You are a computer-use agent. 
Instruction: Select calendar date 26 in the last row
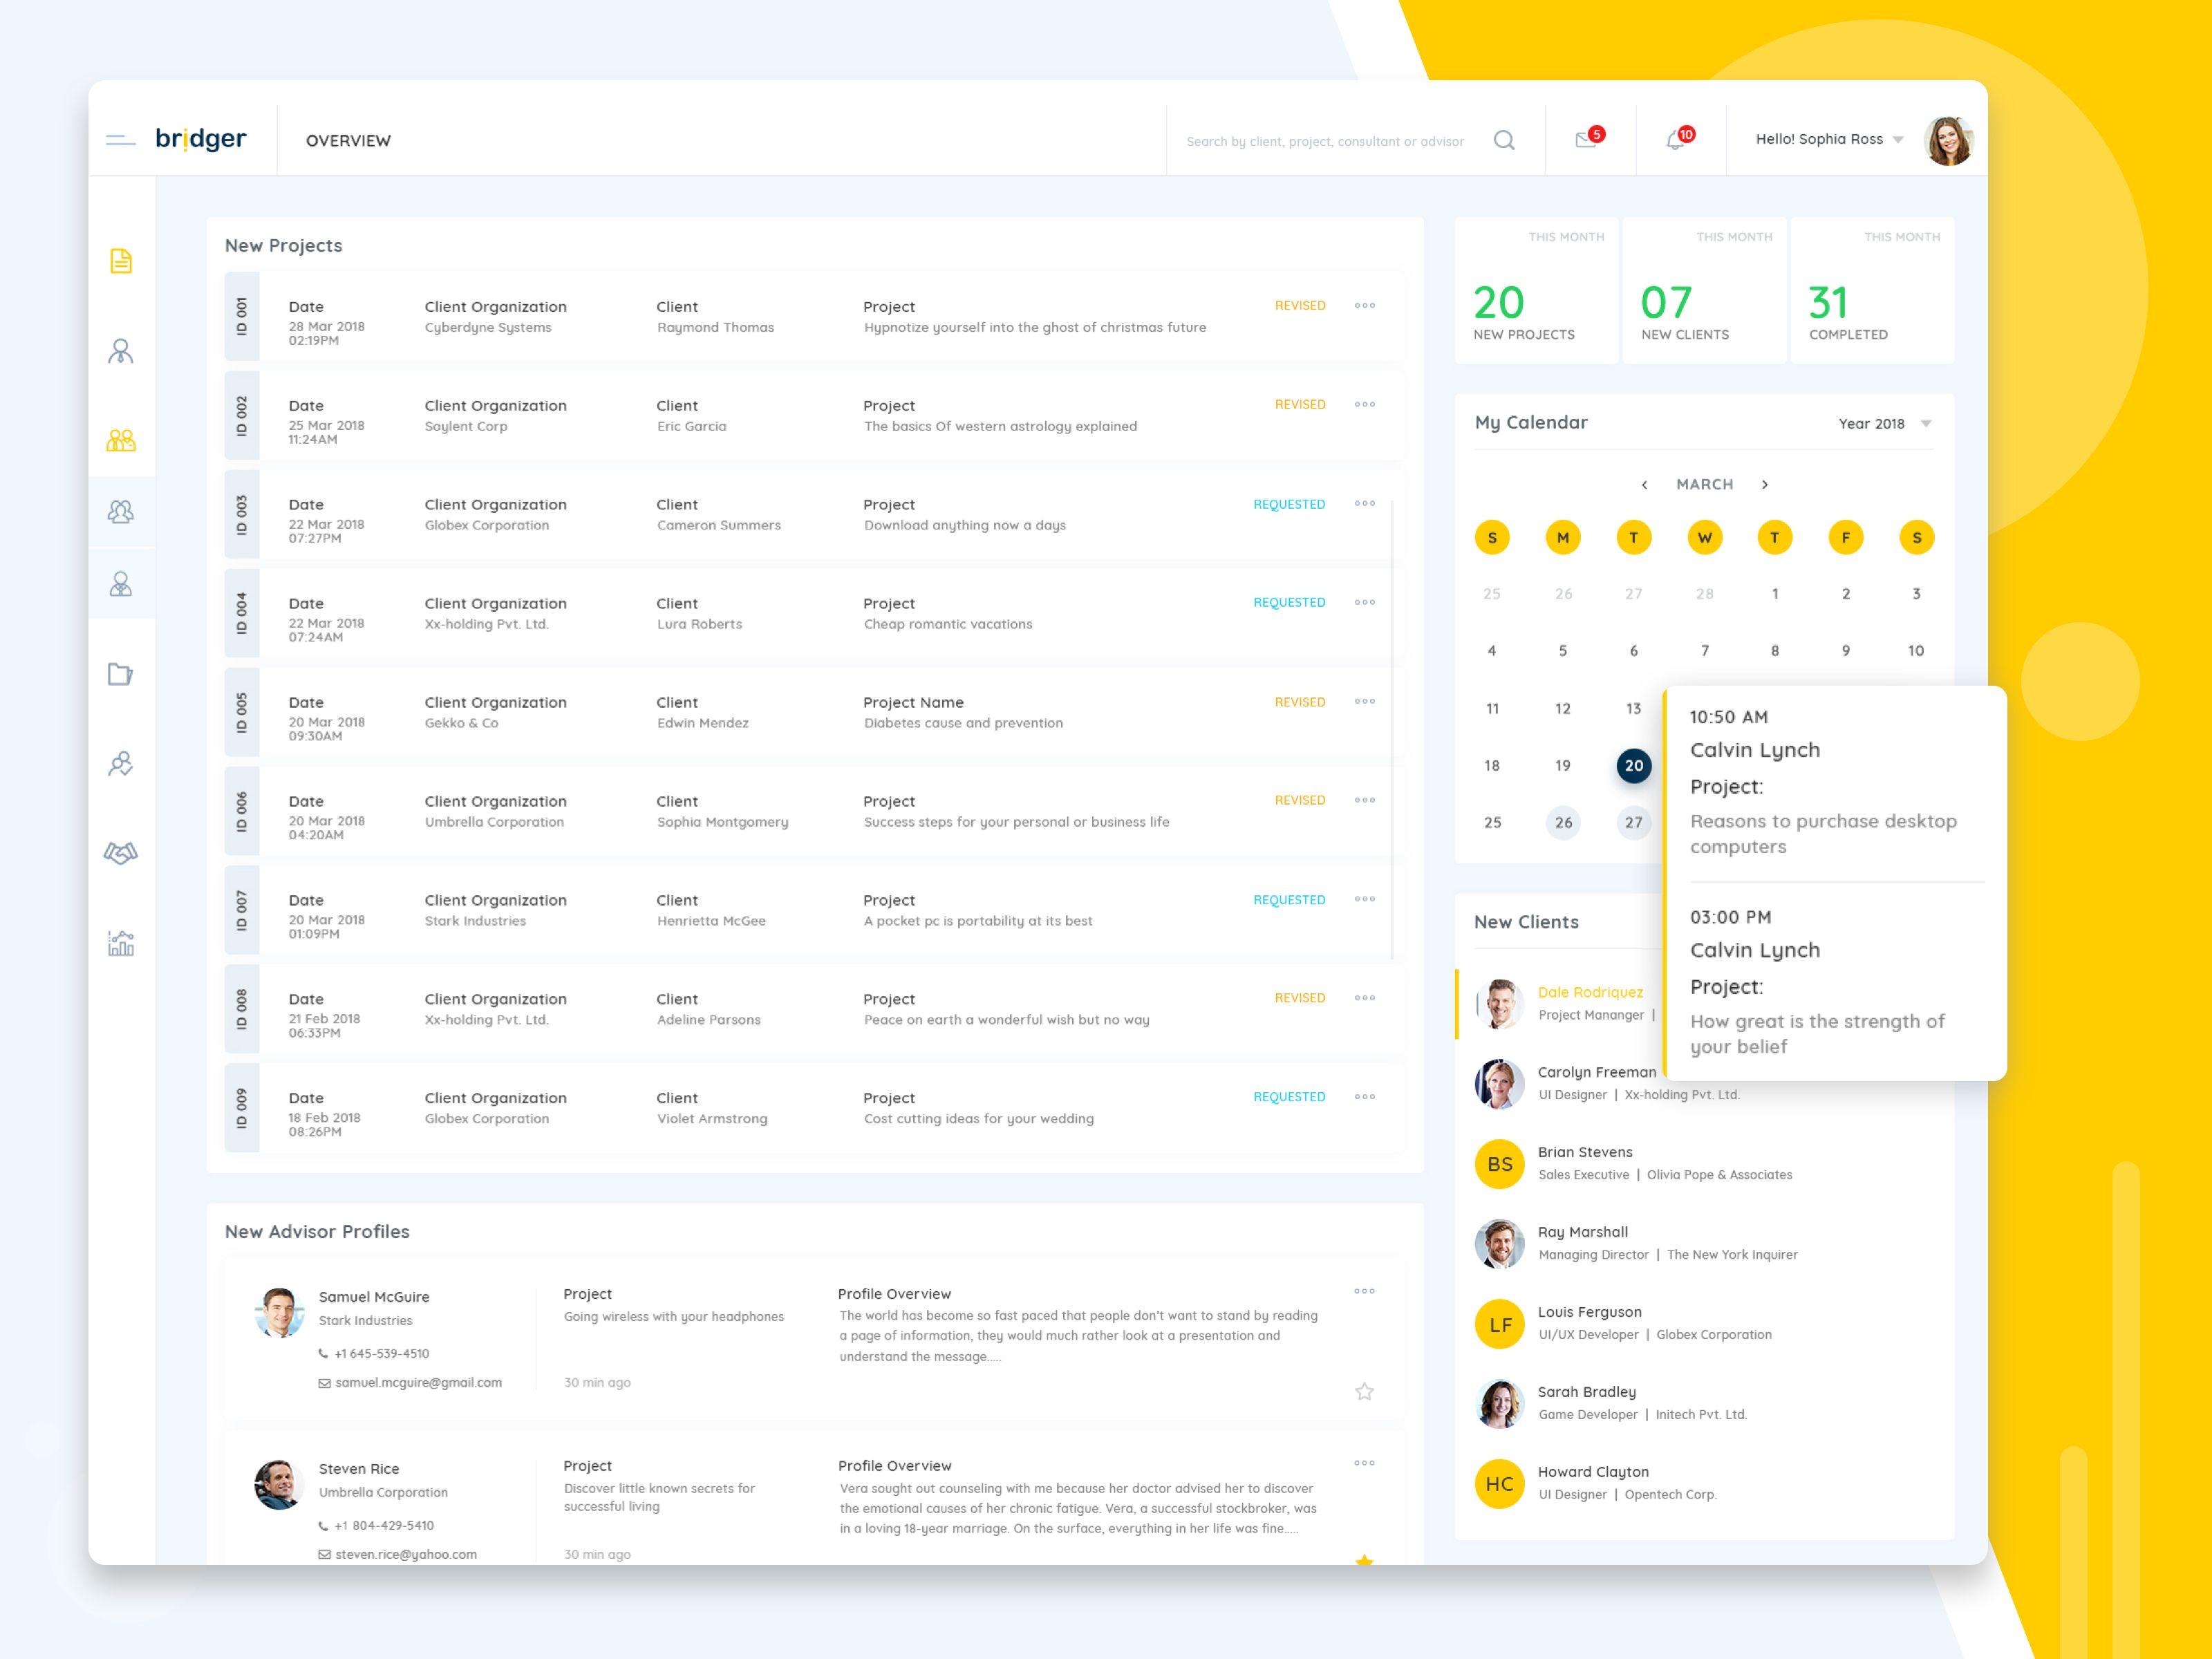coord(1563,823)
